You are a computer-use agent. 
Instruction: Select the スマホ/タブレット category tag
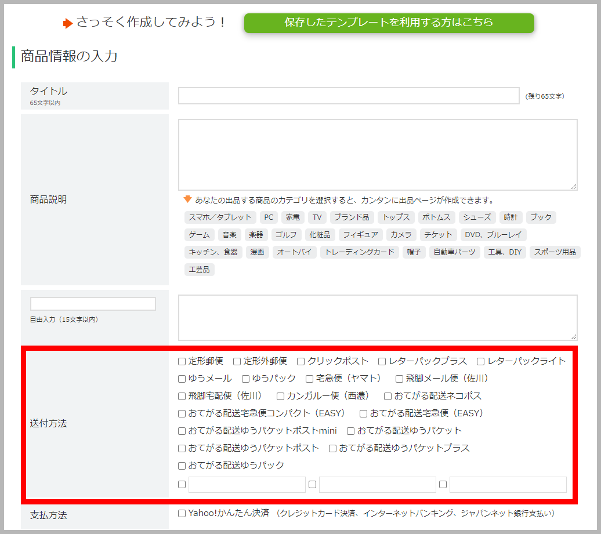coord(220,217)
